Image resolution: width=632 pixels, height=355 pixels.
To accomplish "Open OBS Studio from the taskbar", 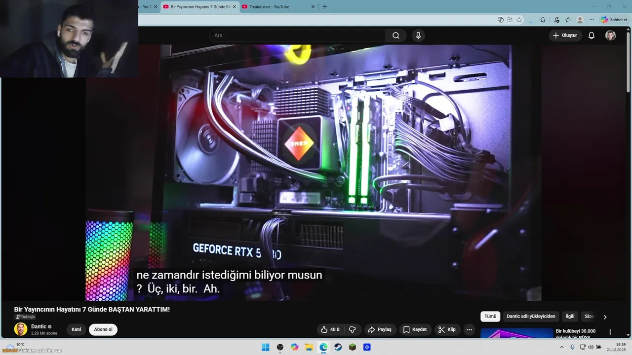I will coord(280,347).
